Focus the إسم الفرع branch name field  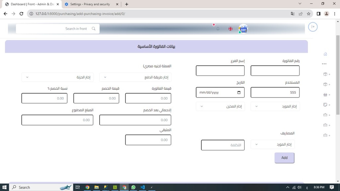[x=220, y=71]
